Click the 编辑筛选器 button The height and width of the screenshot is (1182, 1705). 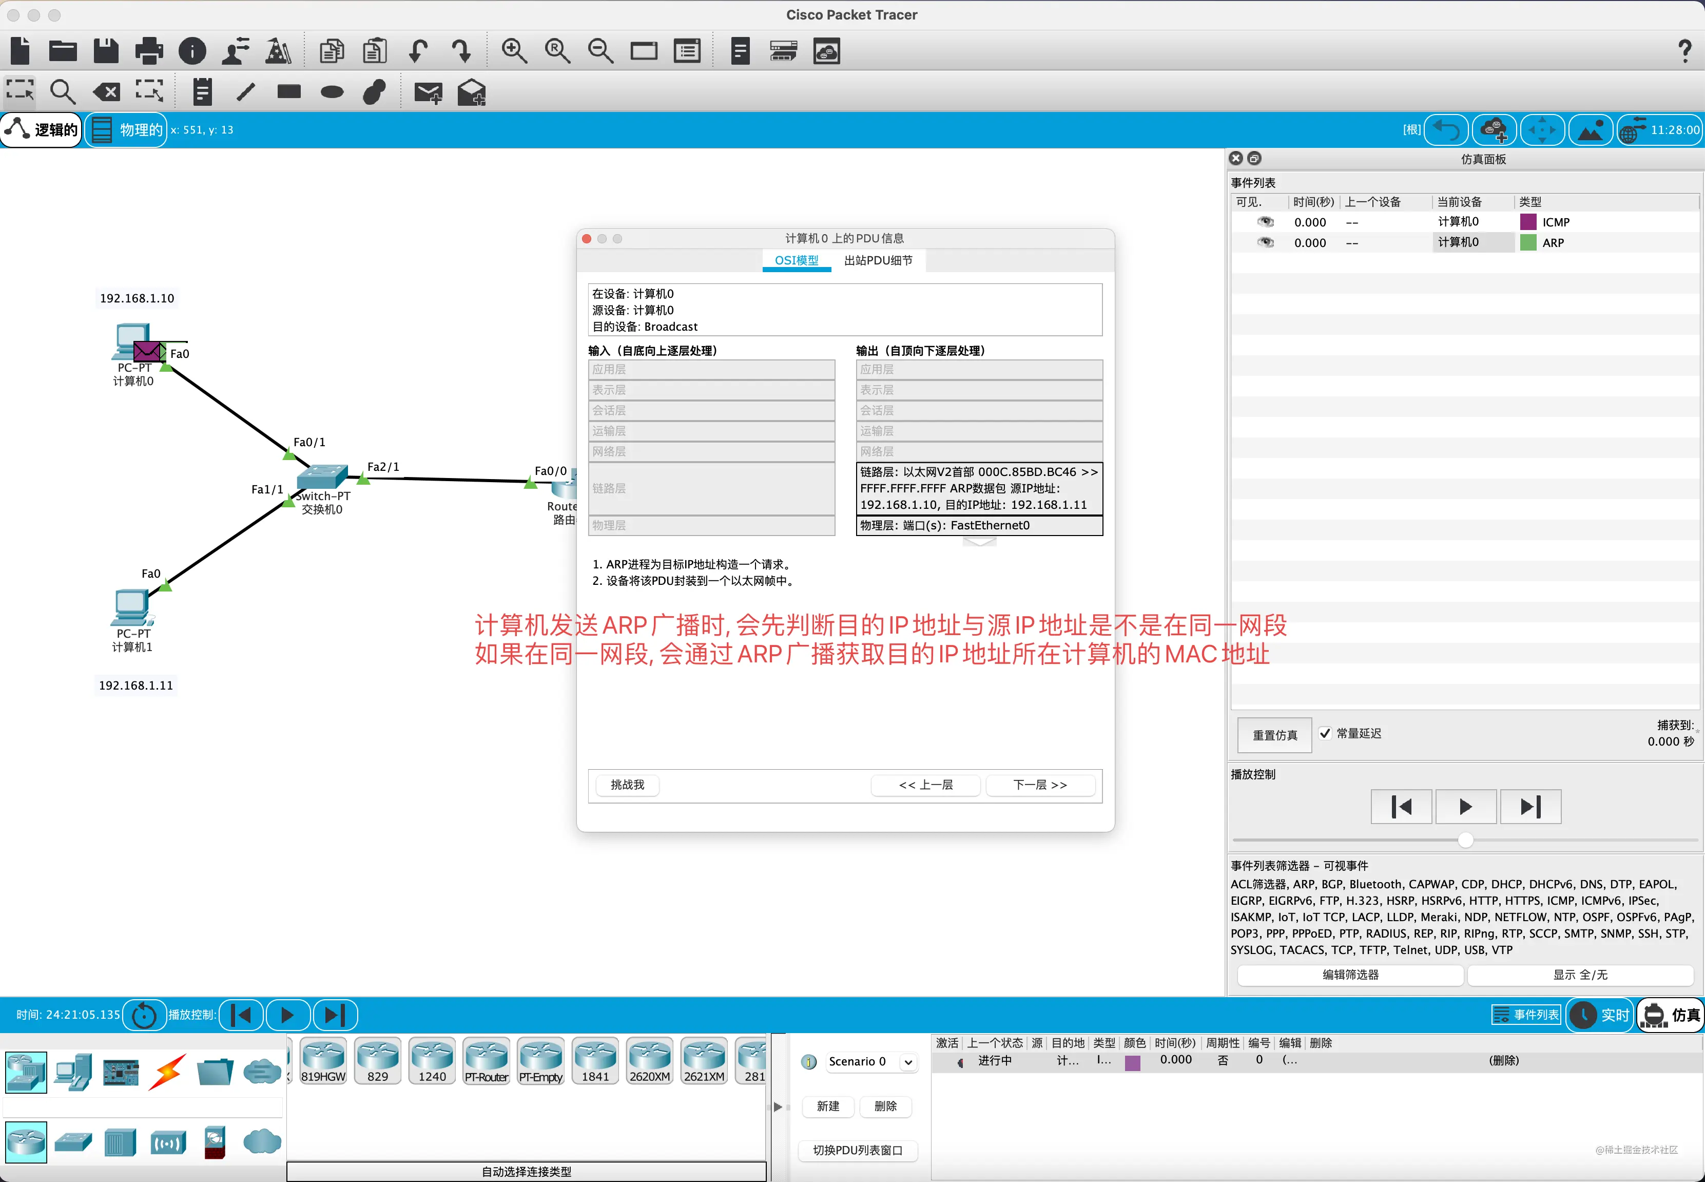pyautogui.click(x=1350, y=975)
